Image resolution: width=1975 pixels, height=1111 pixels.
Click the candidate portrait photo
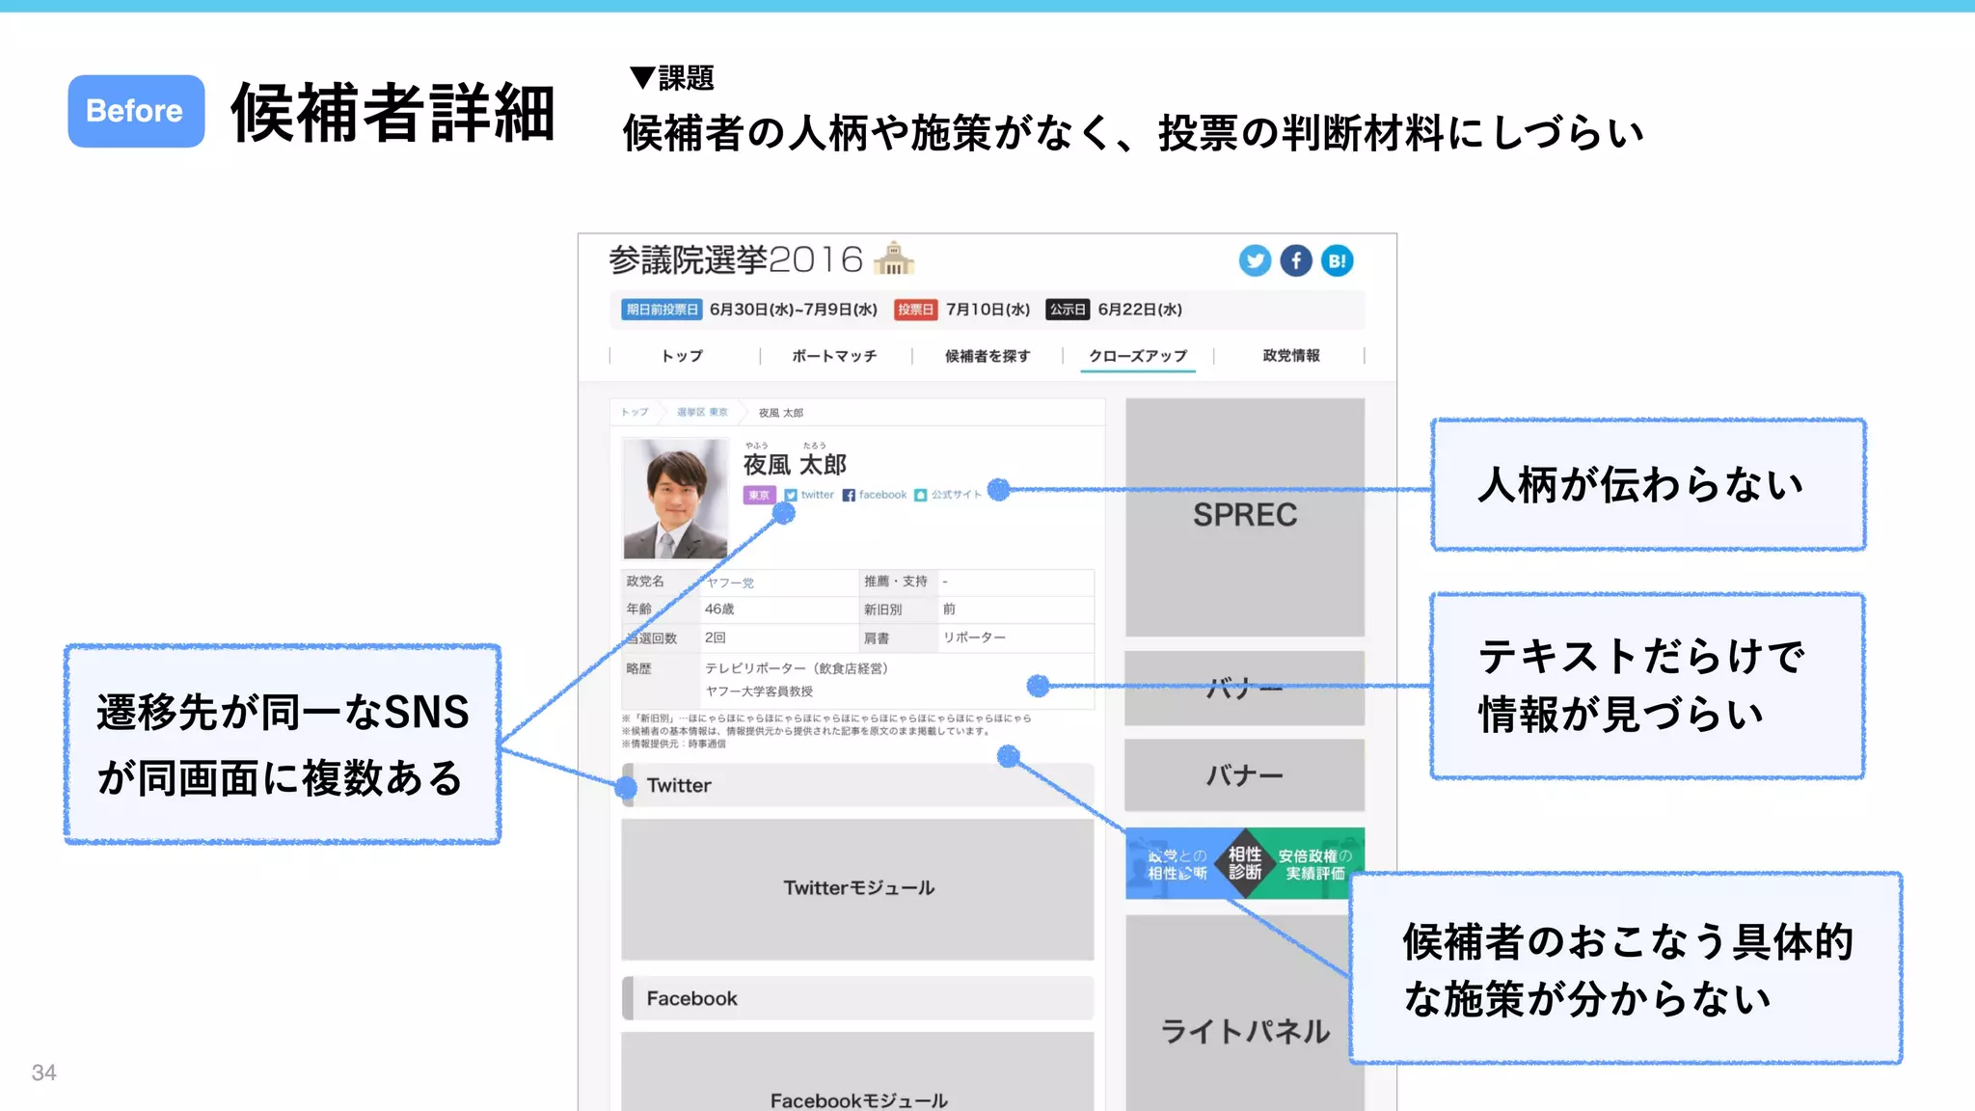coord(675,499)
